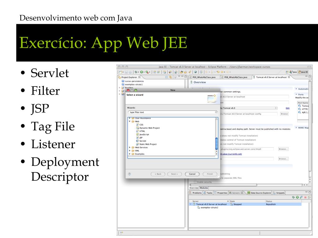
Task: Expand the Examples wizard folder
Action: [130, 154]
